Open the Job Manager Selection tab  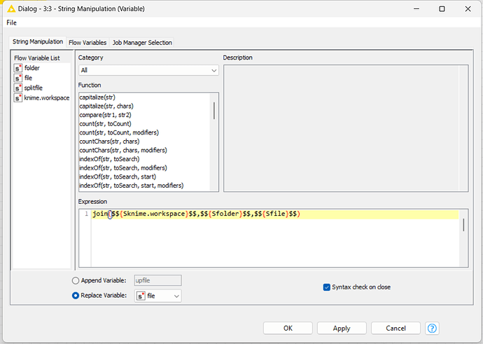click(x=142, y=43)
